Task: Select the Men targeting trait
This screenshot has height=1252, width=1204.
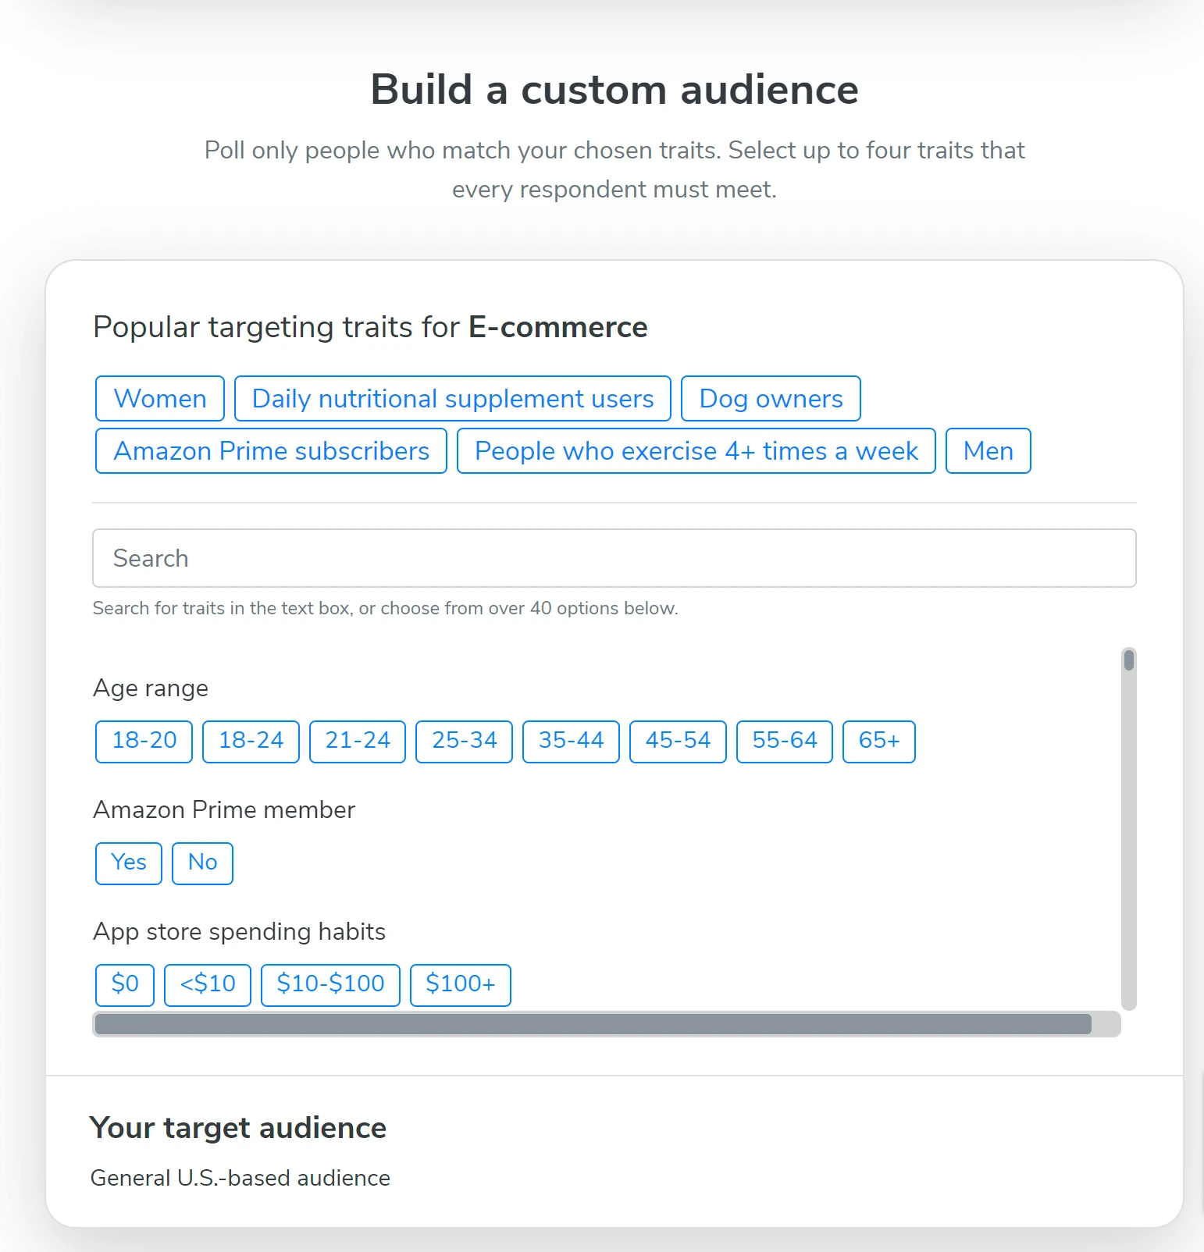Action: pos(988,451)
